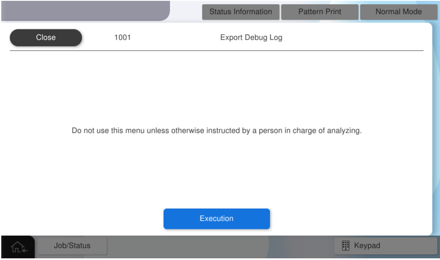Image resolution: width=440 pixels, height=260 pixels.
Task: Tap the Home icon in bottom bar
Action: click(x=18, y=247)
